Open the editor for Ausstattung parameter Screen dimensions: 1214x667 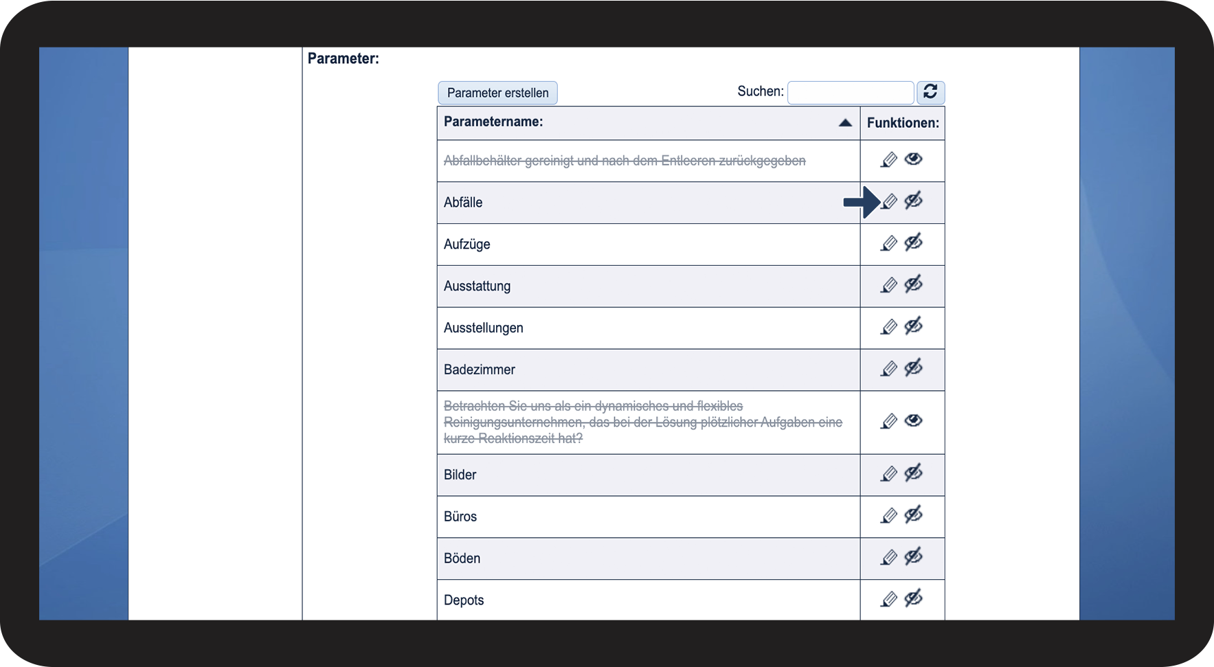click(x=889, y=286)
